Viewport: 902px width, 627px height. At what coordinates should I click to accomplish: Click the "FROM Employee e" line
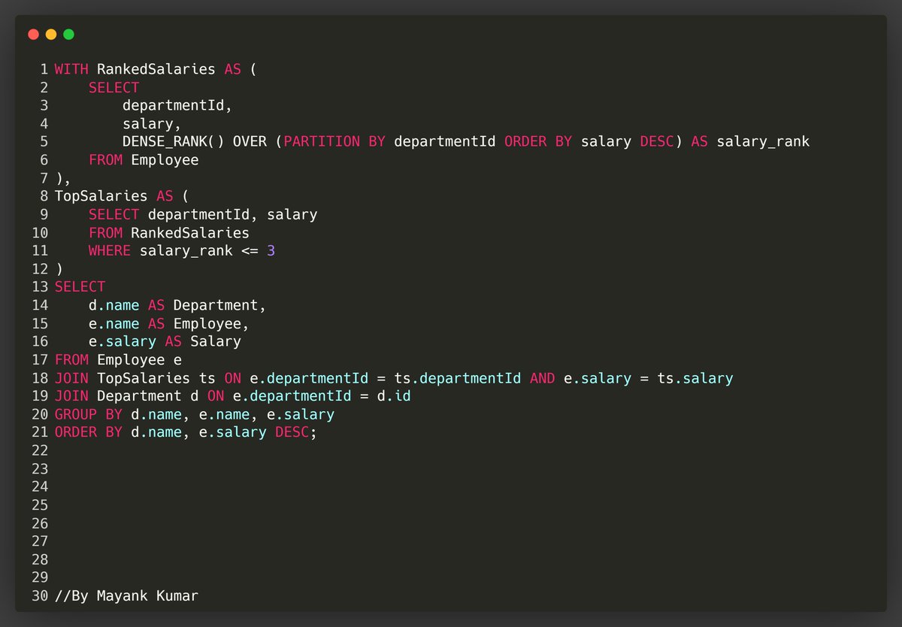pyautogui.click(x=118, y=359)
